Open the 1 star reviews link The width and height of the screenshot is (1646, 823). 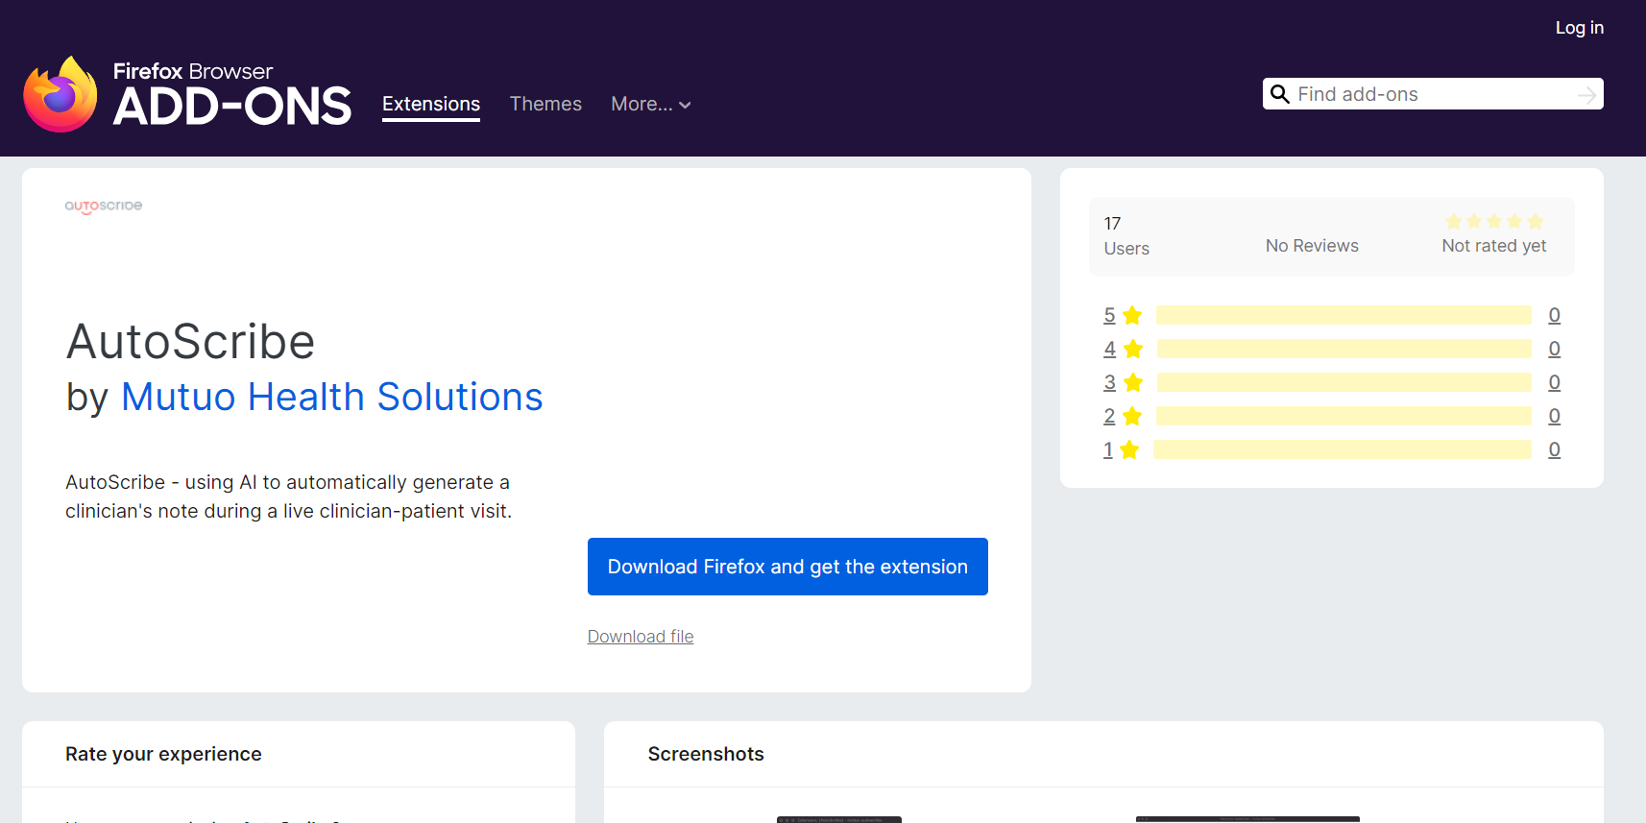(x=1108, y=449)
